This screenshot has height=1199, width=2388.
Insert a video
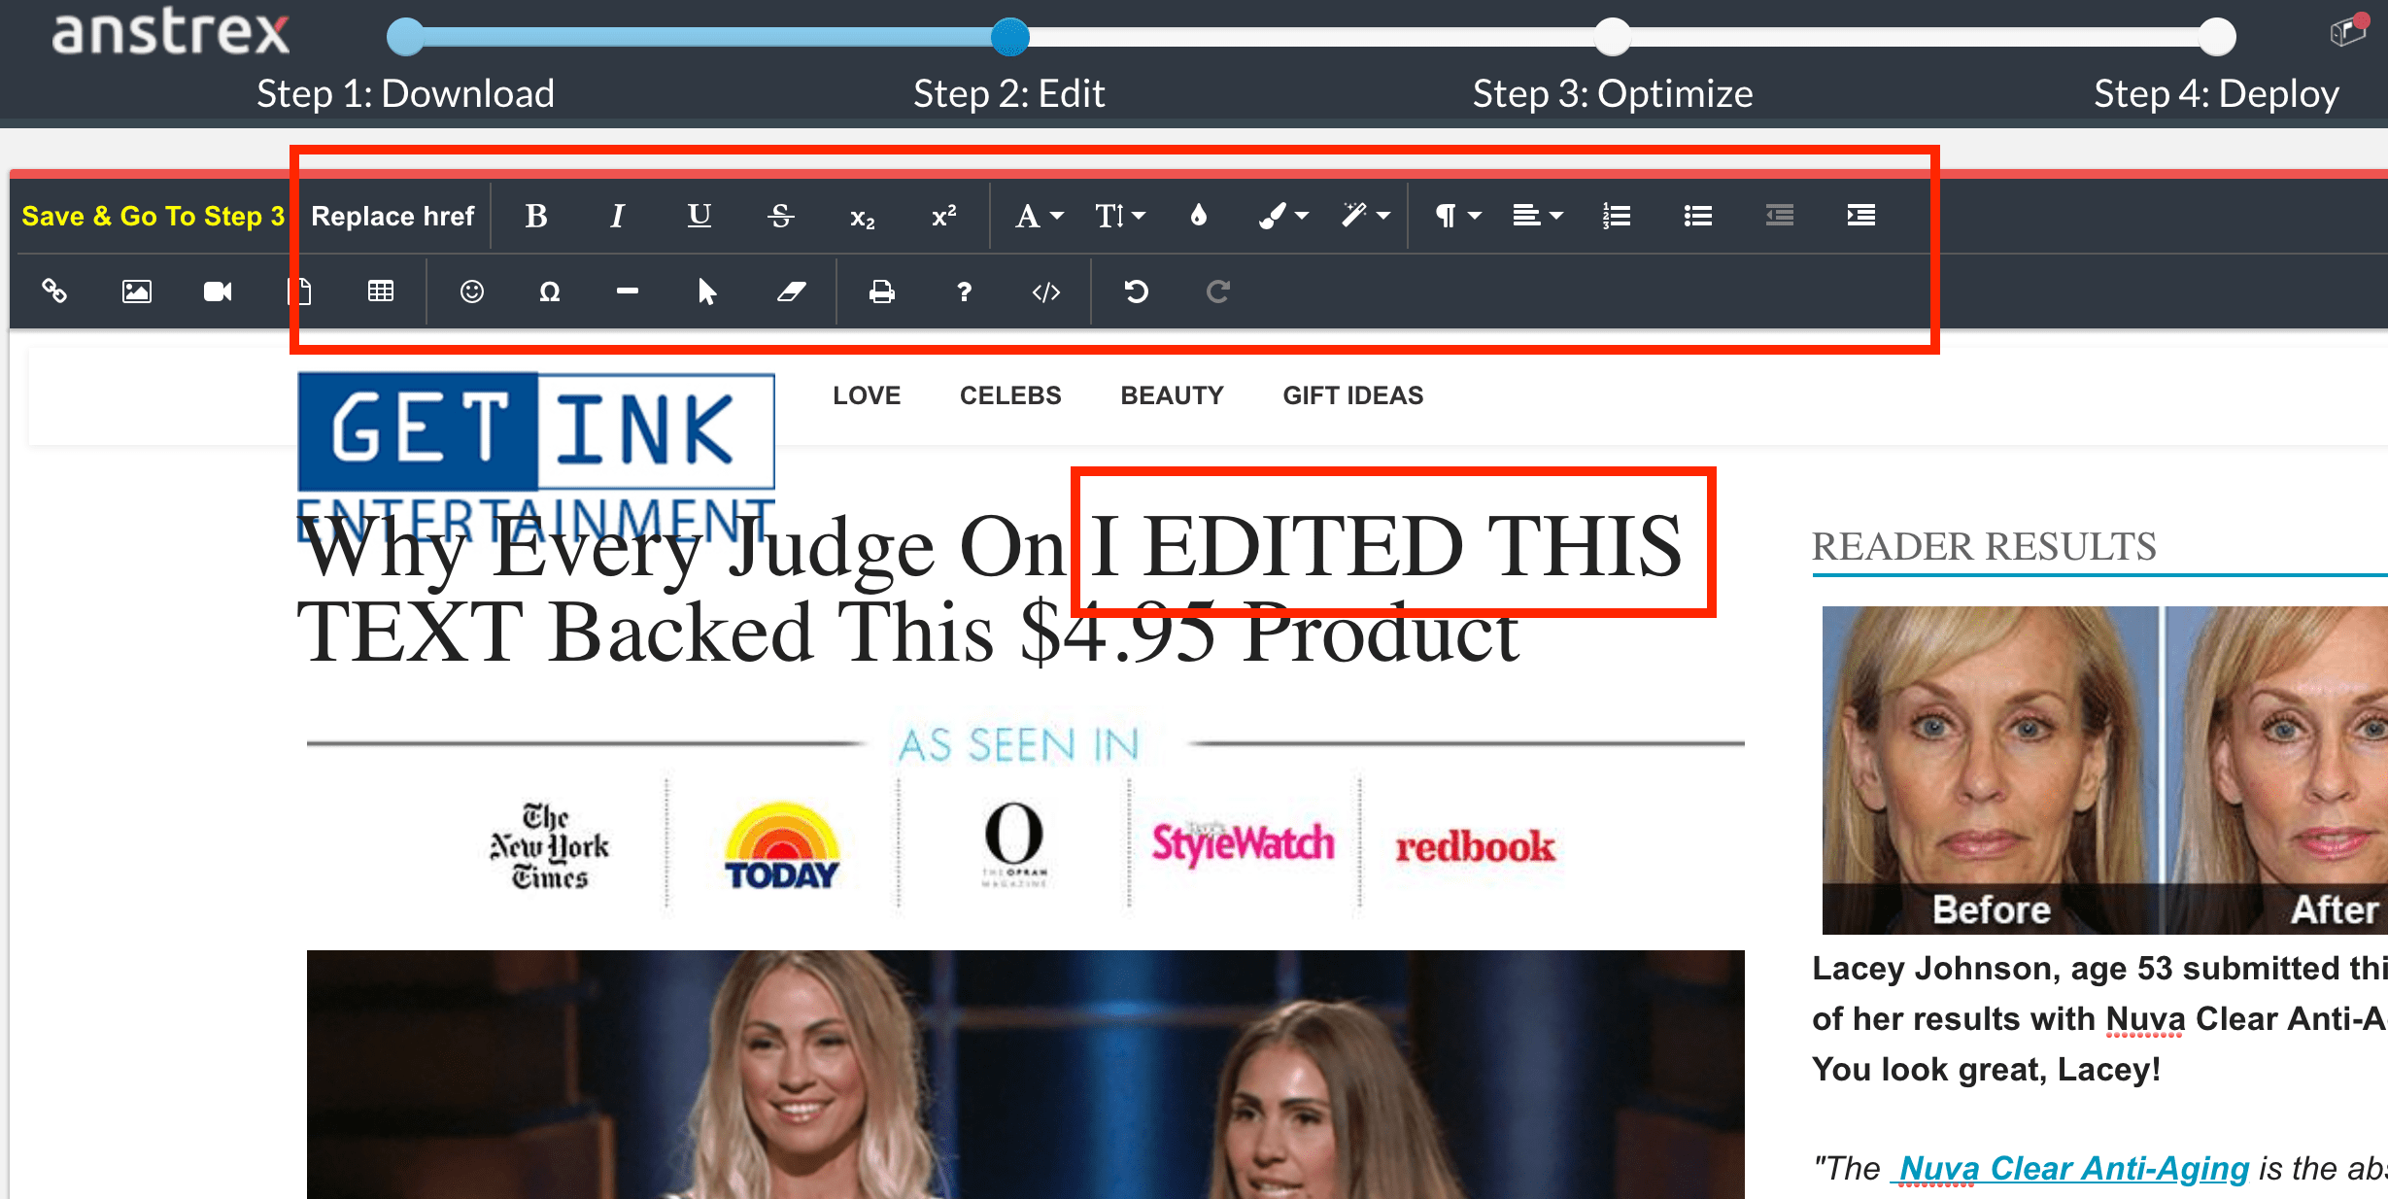[218, 291]
